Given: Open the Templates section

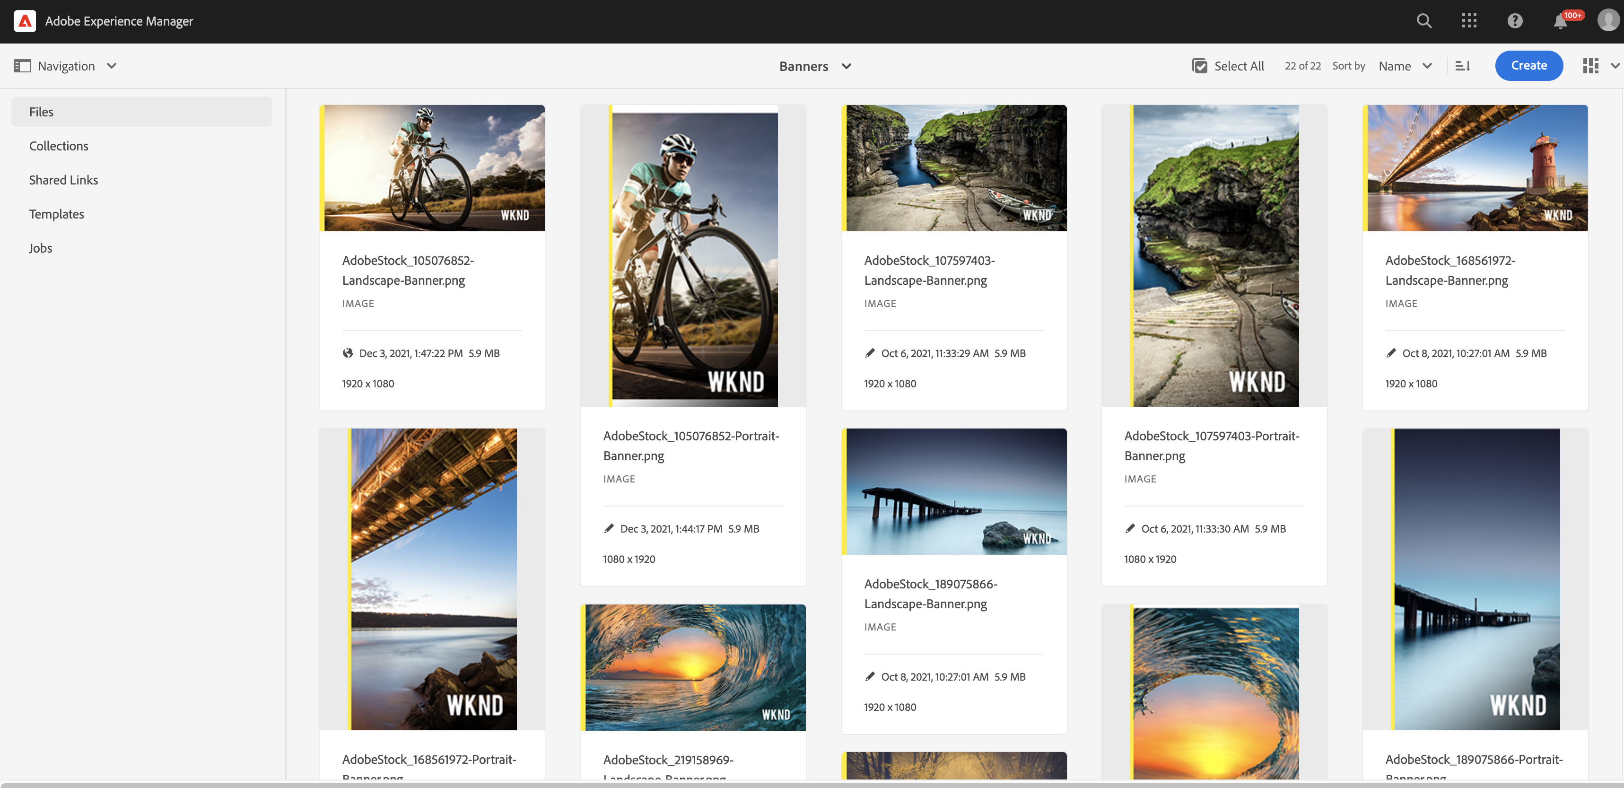Looking at the screenshot, I should [56, 214].
